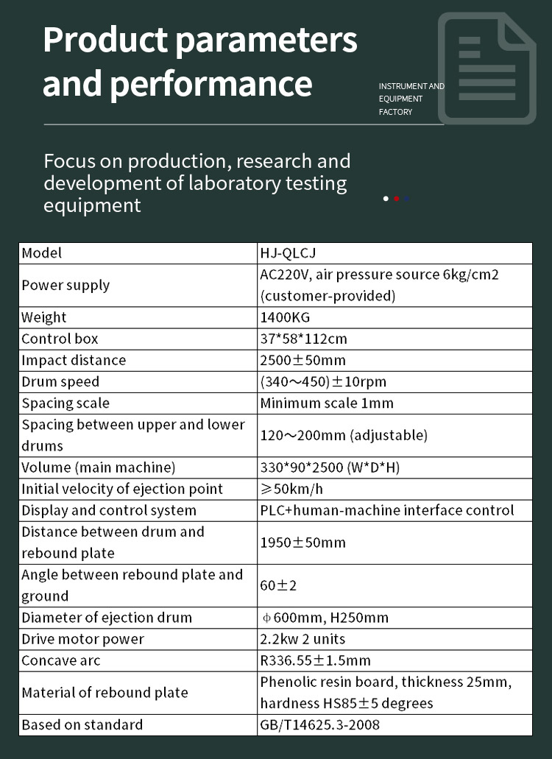Click the GB/T14625.3-2008 standard value
The height and width of the screenshot is (759, 552).
[x=319, y=724]
